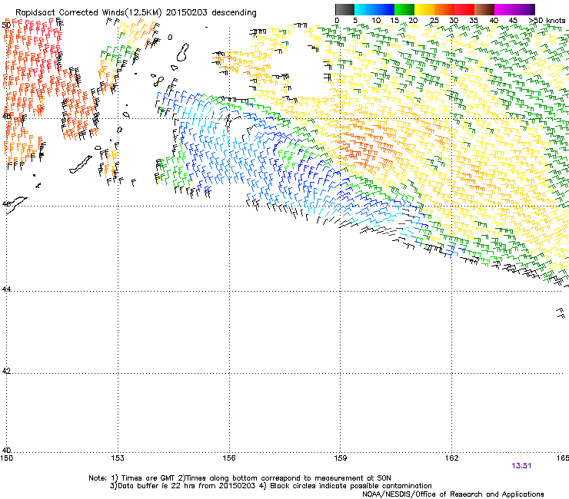Click the longitude label '153'
569x499 pixels.
(118, 458)
